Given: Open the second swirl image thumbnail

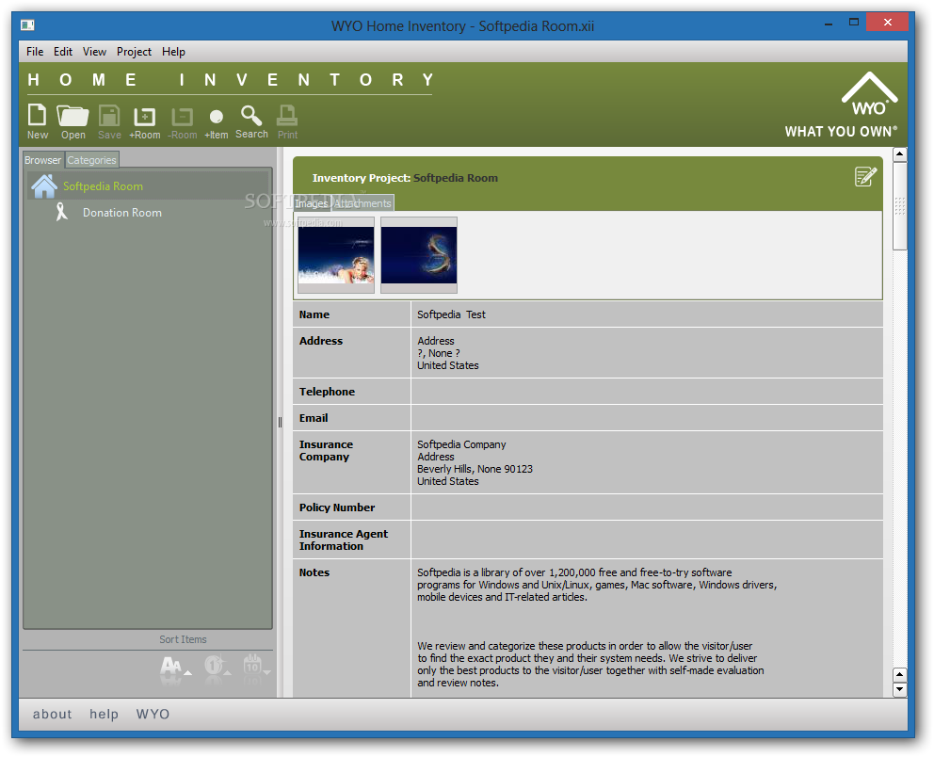Looking at the screenshot, I should point(419,255).
